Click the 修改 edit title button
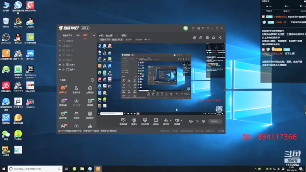Image resolution: width=306 pixels, height=172 pixels. click(x=124, y=36)
